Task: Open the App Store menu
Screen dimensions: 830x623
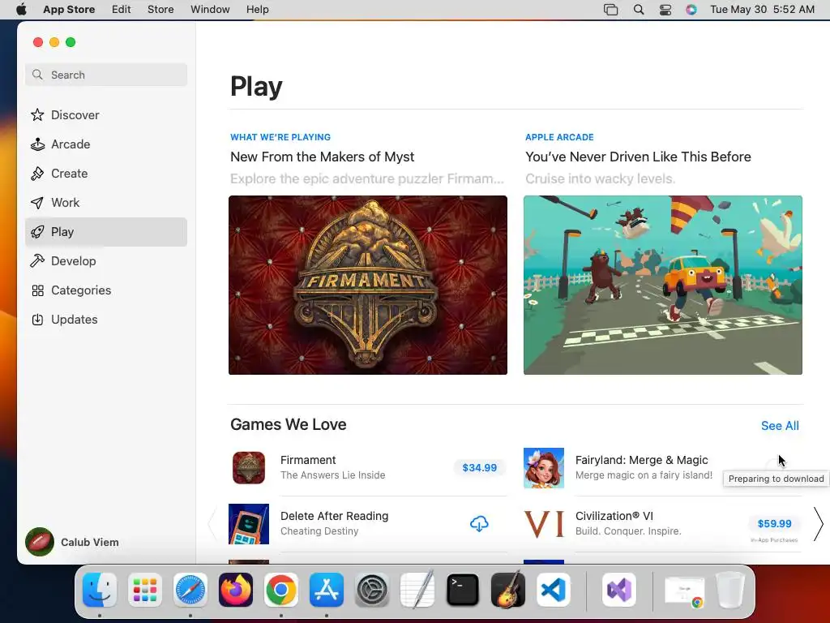Action: click(69, 10)
